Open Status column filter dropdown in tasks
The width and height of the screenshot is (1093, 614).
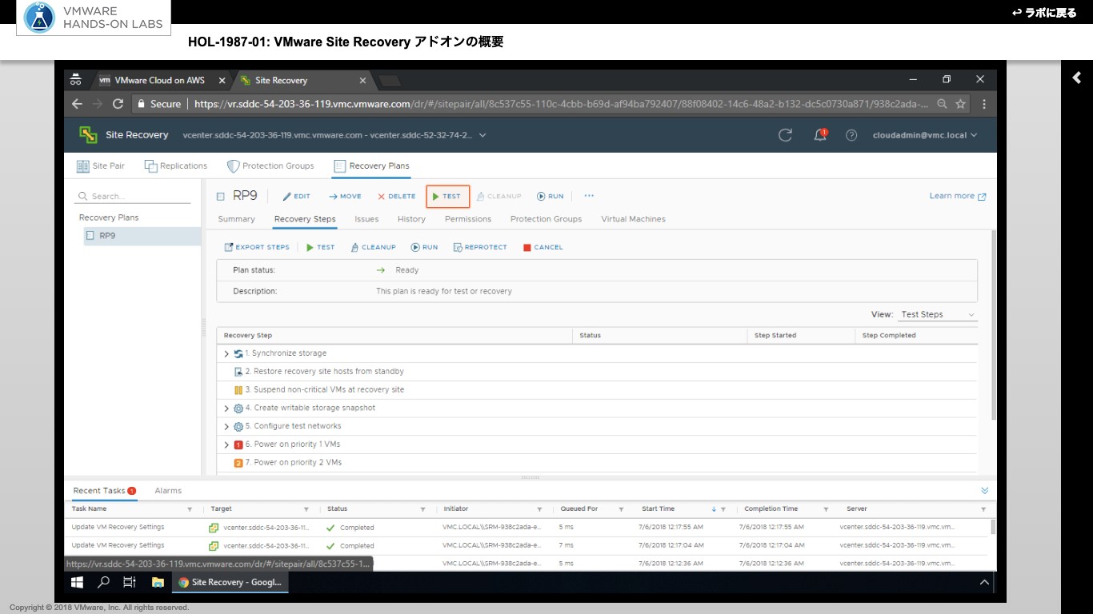tap(422, 509)
